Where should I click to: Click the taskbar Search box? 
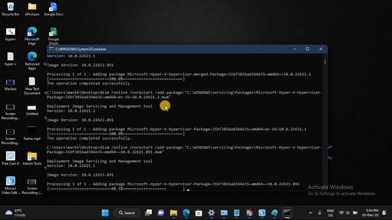[x=127, y=213]
